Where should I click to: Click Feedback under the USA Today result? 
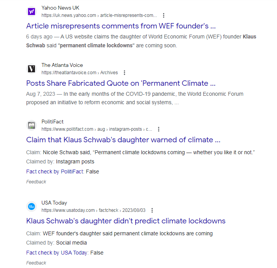coord(36,263)
